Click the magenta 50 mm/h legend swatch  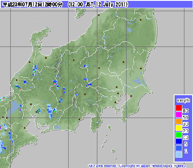pyautogui.click(x=179, y=115)
